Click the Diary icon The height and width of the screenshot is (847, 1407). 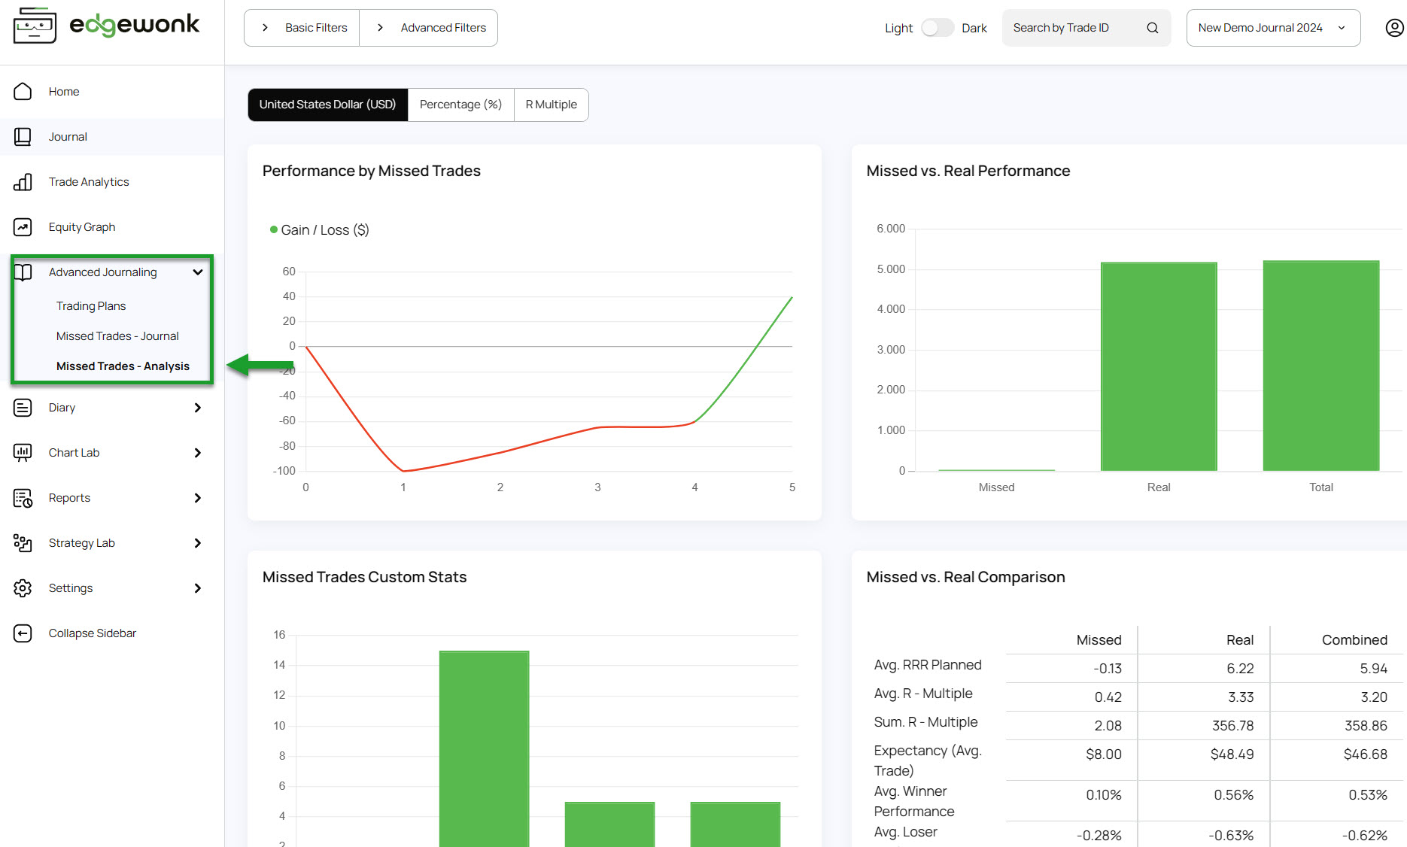click(x=23, y=408)
